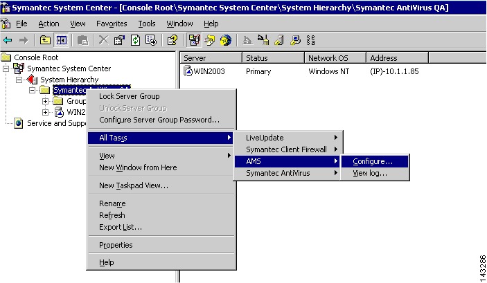Click the greyed-out Paste toolbar icon

point(82,40)
